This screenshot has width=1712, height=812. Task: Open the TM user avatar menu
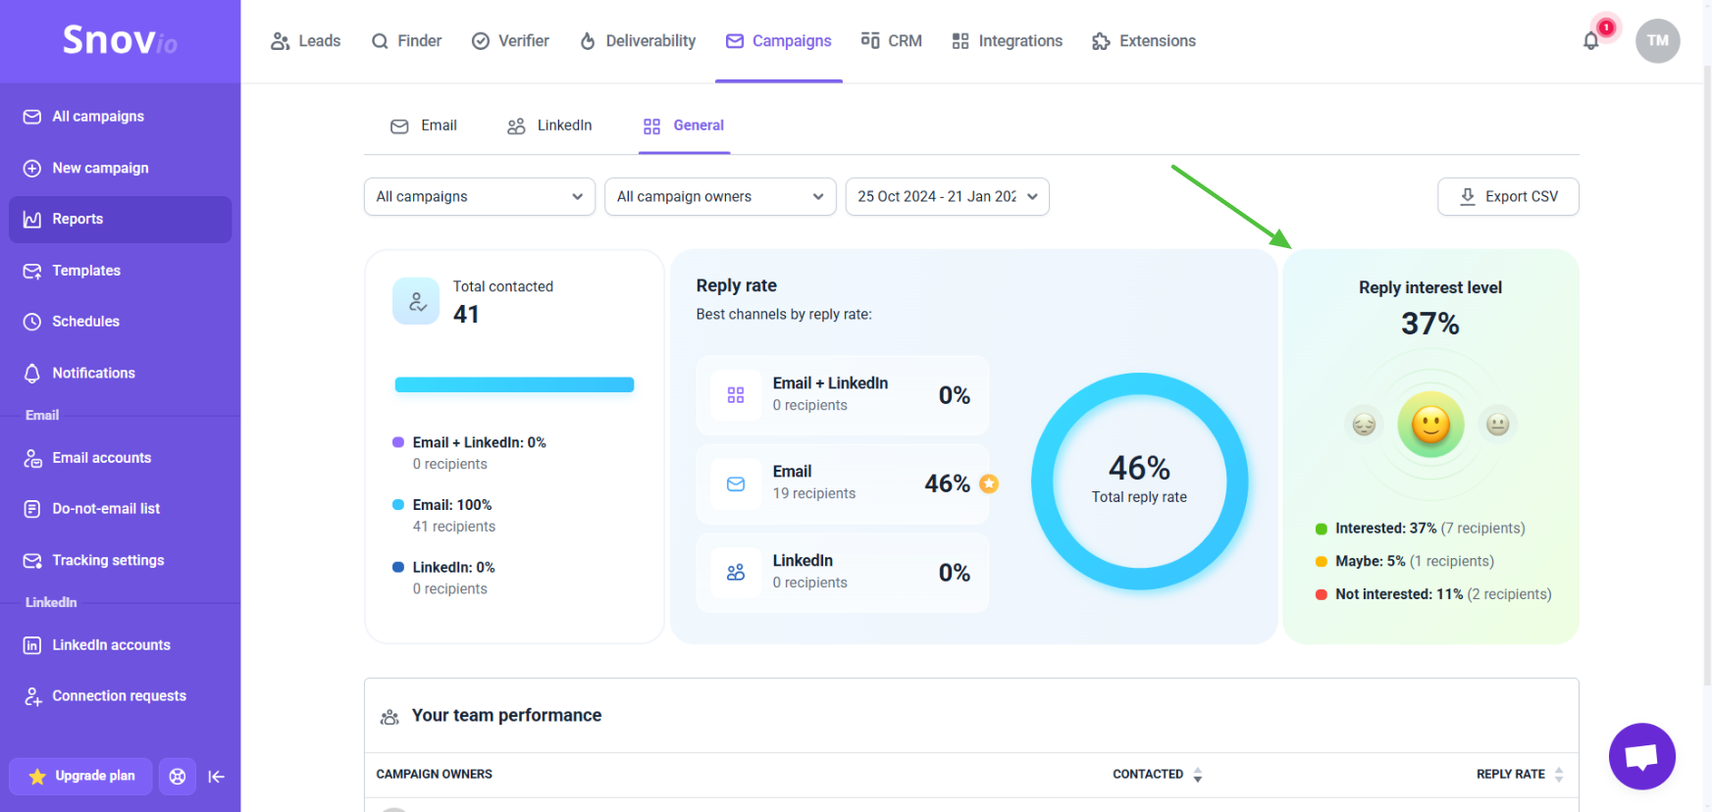coord(1657,41)
